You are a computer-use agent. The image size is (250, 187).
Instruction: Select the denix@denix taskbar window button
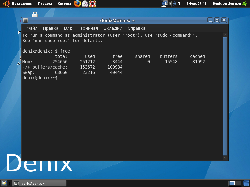coord(39,183)
